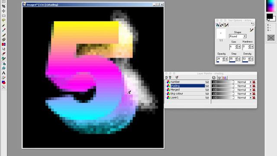Select the Object Selector tool

click(x=3, y=88)
